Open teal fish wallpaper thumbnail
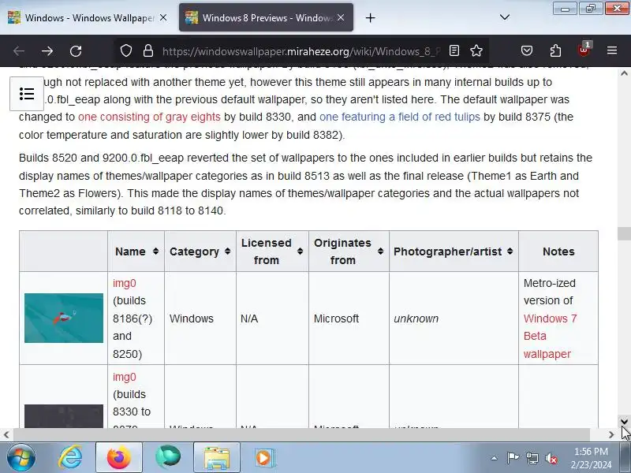This screenshot has width=631, height=473. (x=64, y=318)
